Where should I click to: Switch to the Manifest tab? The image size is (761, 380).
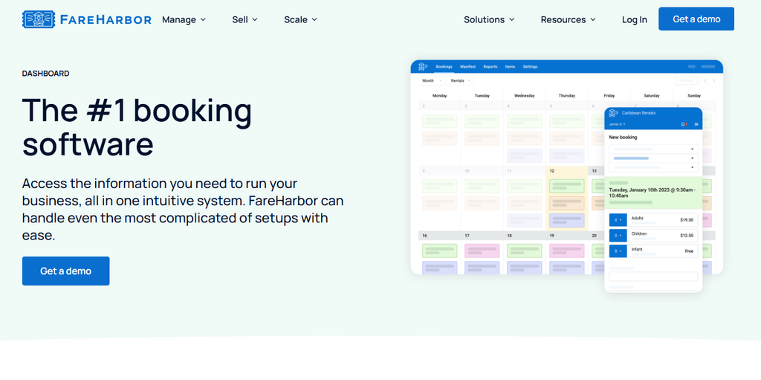468,67
